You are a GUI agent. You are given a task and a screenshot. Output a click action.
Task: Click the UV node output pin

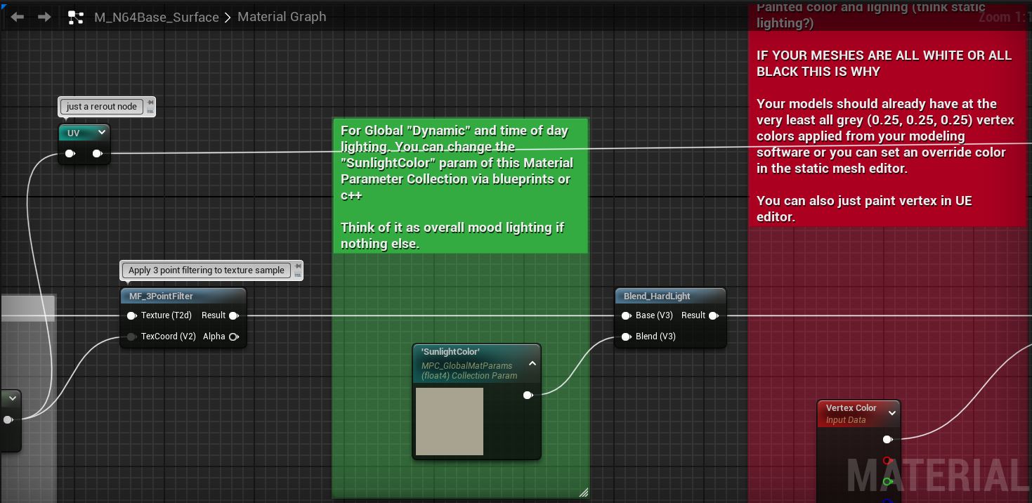tap(97, 153)
